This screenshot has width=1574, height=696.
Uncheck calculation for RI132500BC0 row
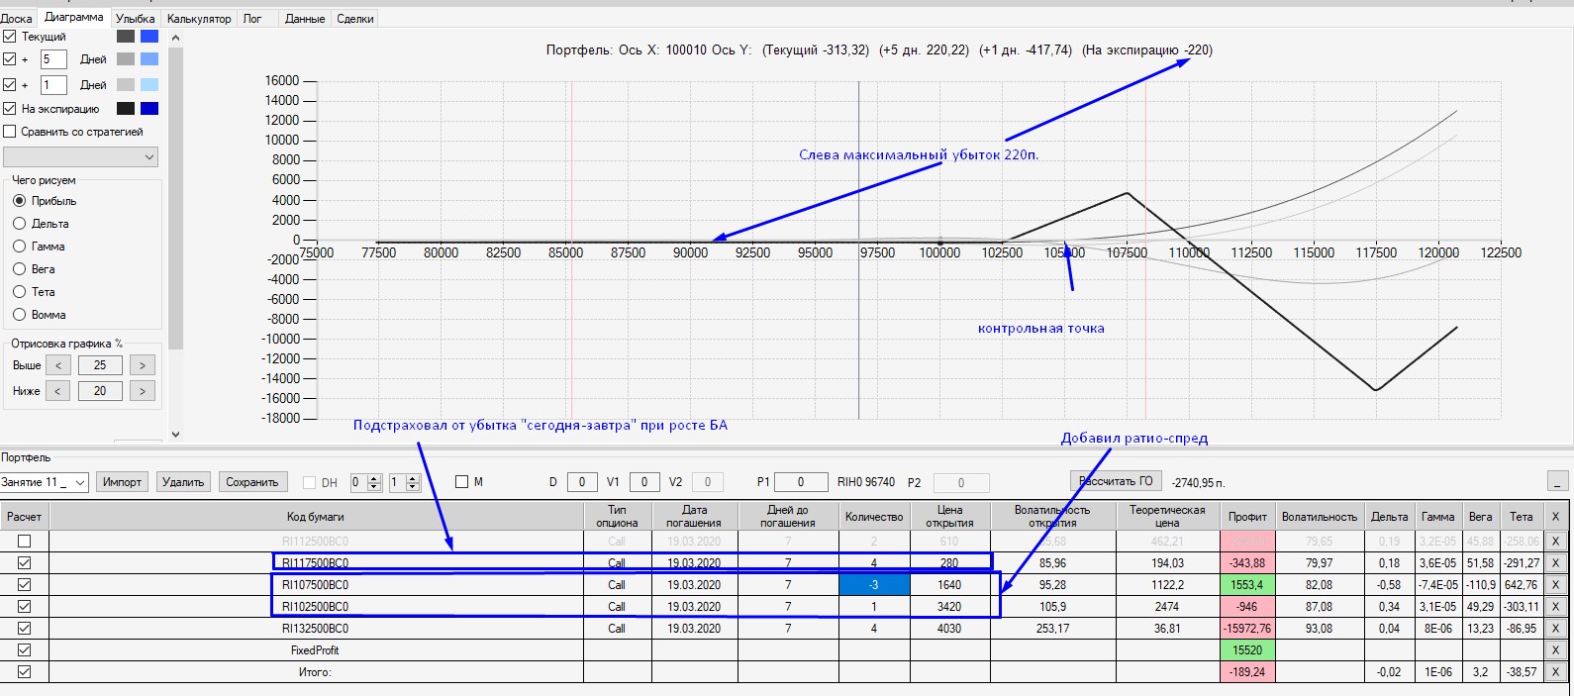coord(25,629)
